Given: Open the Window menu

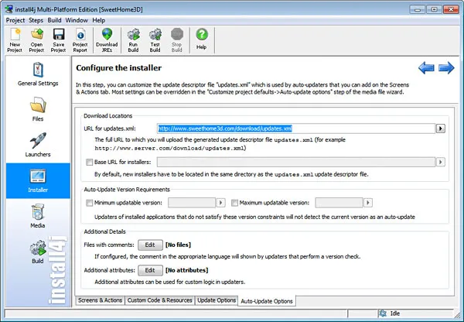Looking at the screenshot, I should (77, 20).
